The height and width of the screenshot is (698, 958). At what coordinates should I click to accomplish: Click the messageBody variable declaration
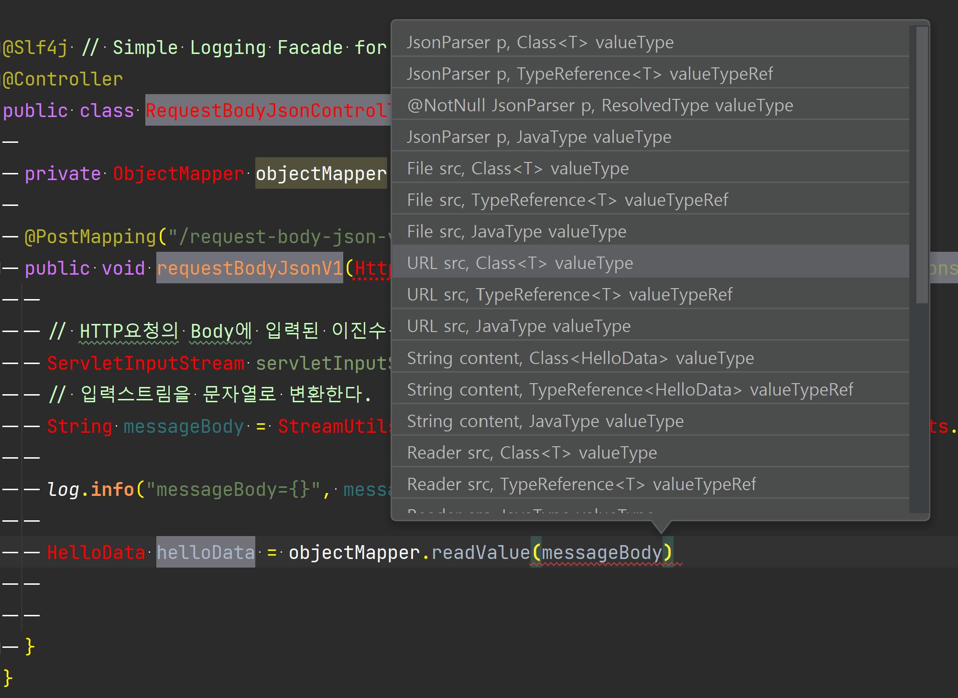coord(184,426)
